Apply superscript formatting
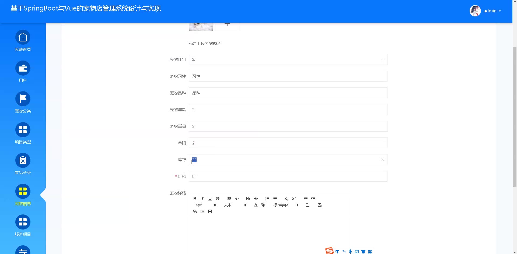This screenshot has width=517, height=254. click(x=294, y=199)
